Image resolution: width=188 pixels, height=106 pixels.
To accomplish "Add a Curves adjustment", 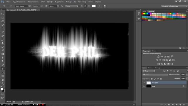I will coord(165,57).
